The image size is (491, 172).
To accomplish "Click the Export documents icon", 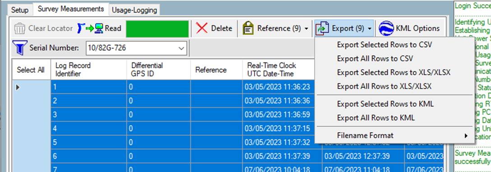I will (x=322, y=28).
